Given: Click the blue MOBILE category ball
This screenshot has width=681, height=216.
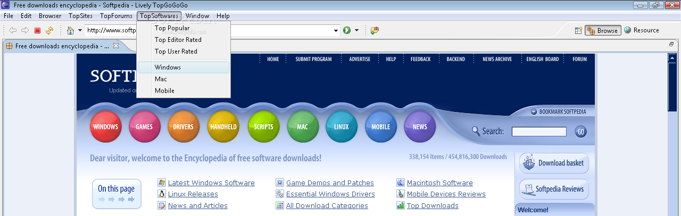Looking at the screenshot, I should tap(381, 127).
